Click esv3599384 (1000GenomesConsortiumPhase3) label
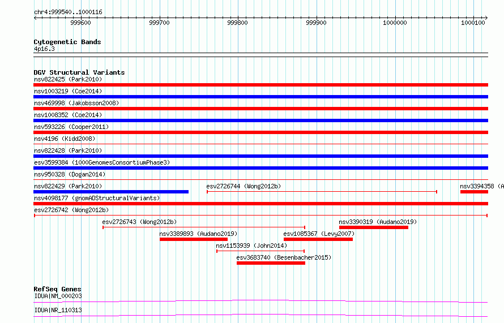 (102, 162)
